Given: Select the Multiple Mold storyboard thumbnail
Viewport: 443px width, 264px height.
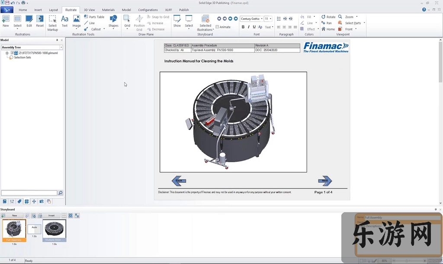Looking at the screenshot, I should click(54, 230).
